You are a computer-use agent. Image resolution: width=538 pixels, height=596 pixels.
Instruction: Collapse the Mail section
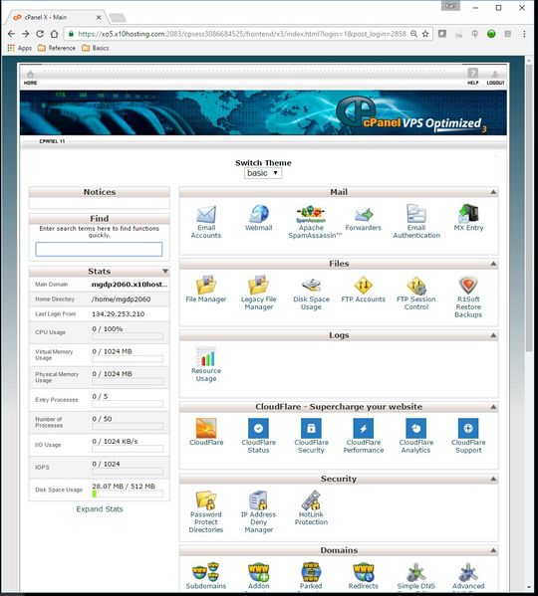point(493,192)
